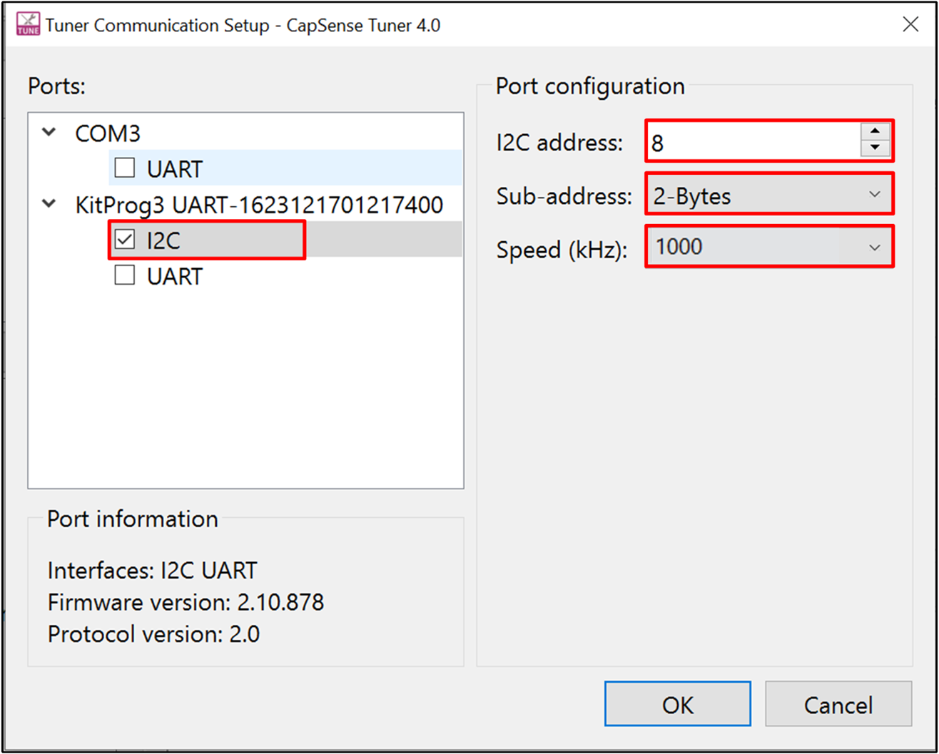Close the Tuner Communication Setup dialog
The width and height of the screenshot is (939, 754).
point(910,24)
